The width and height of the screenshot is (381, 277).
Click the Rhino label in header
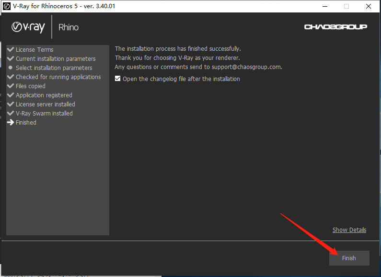pyautogui.click(x=69, y=27)
